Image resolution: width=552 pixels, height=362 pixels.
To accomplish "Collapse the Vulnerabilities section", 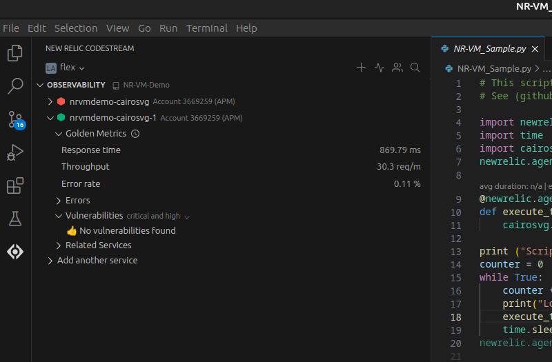I will pyautogui.click(x=59, y=216).
